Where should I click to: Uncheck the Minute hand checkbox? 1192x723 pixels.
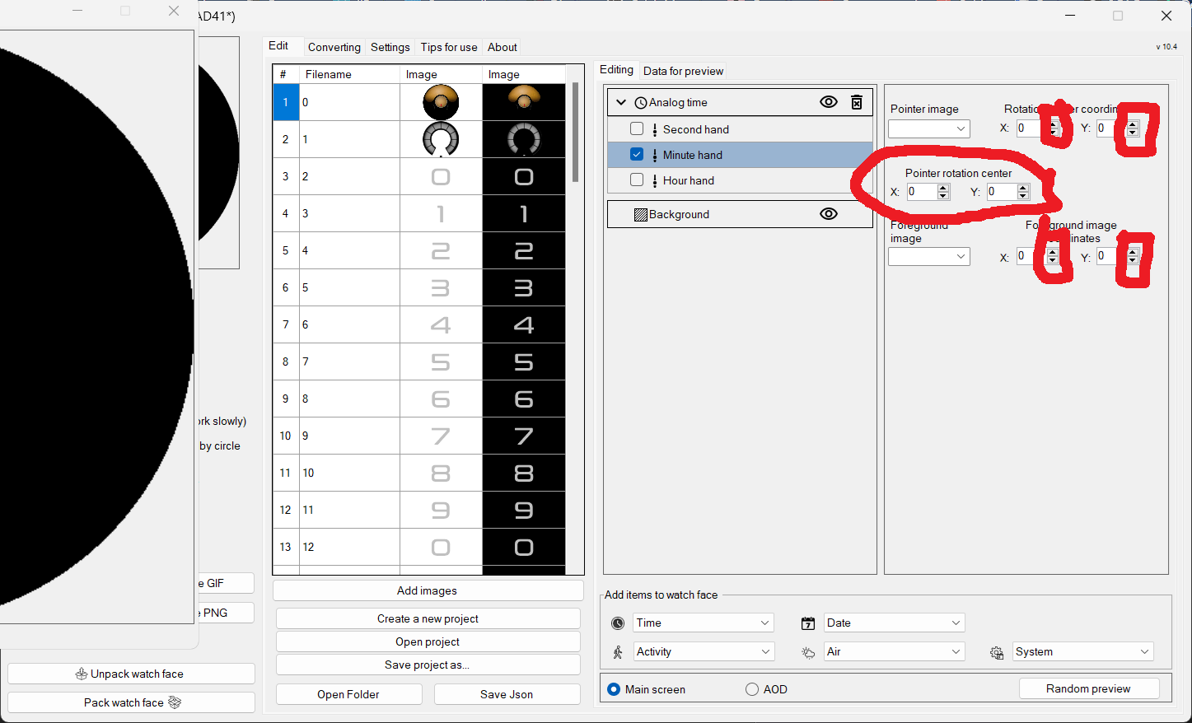tap(637, 155)
